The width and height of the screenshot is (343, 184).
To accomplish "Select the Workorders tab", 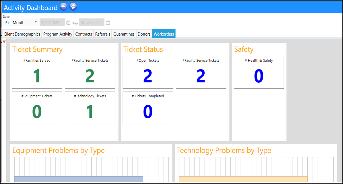I will pos(164,34).
